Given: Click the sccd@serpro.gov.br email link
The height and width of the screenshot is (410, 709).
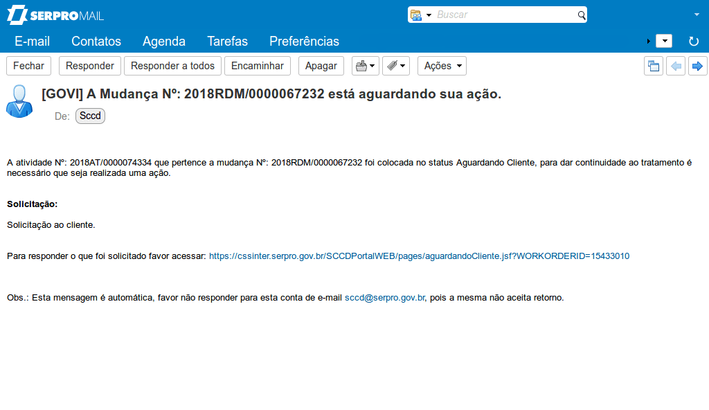Looking at the screenshot, I should click(x=385, y=298).
